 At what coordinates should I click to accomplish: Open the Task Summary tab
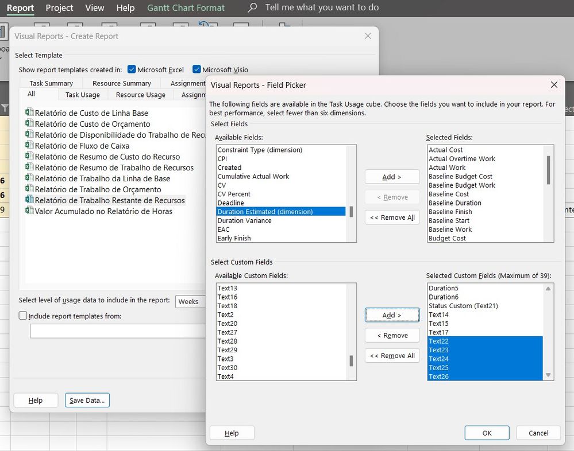tap(51, 83)
